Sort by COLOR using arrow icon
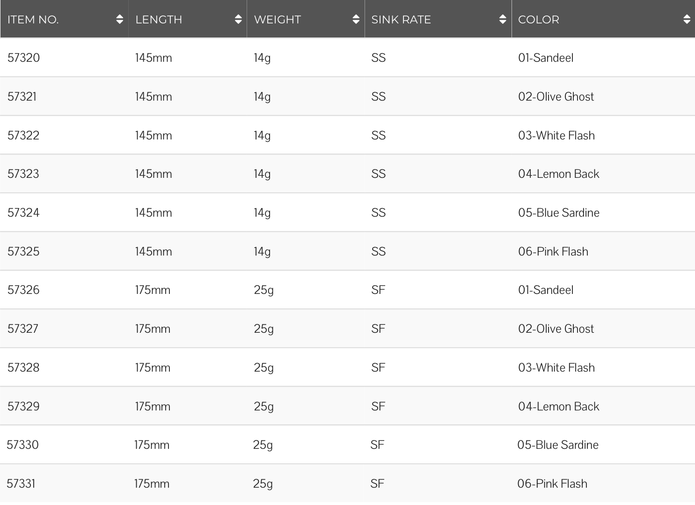This screenshot has height=505, width=695. coord(687,19)
